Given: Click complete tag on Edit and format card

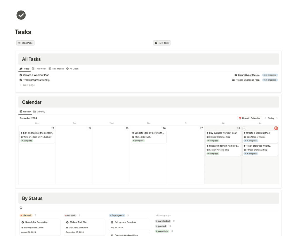Looking at the screenshot, I should coord(27,141).
